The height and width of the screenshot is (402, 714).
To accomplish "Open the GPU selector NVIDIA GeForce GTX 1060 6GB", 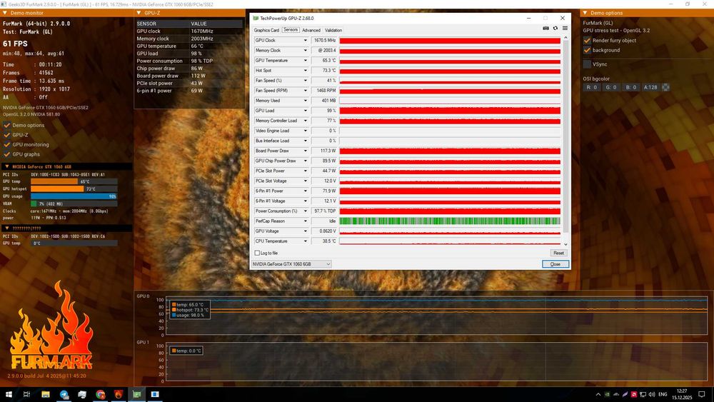I will (291, 264).
